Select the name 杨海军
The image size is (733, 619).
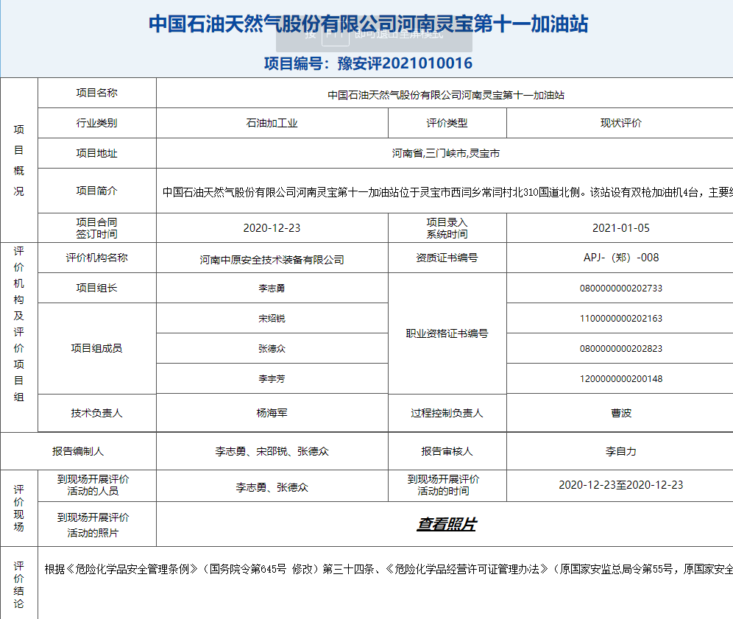(272, 413)
